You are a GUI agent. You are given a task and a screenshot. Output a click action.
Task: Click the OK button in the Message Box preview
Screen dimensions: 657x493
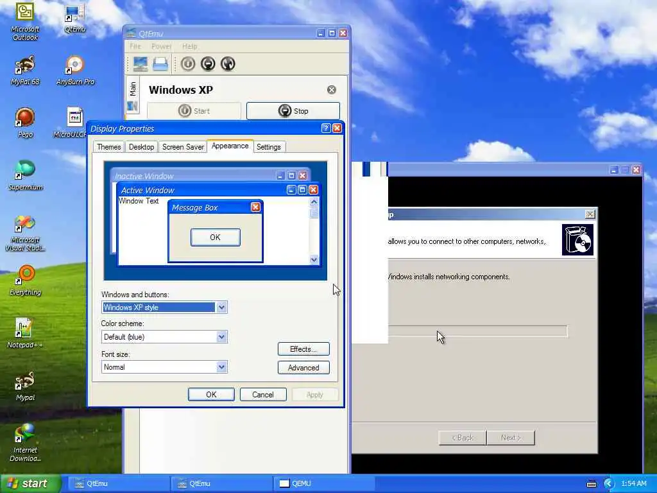coord(216,238)
